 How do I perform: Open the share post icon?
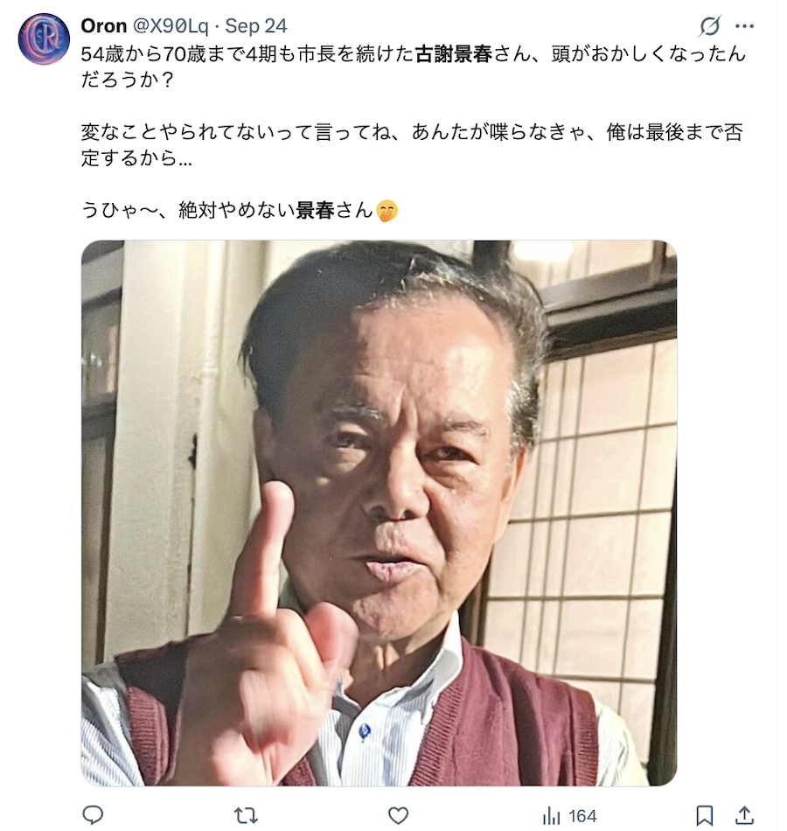tap(744, 815)
